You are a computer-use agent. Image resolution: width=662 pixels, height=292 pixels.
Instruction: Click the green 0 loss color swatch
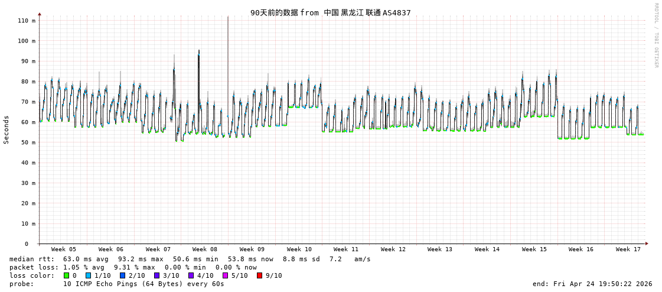pyautogui.click(x=67, y=275)
